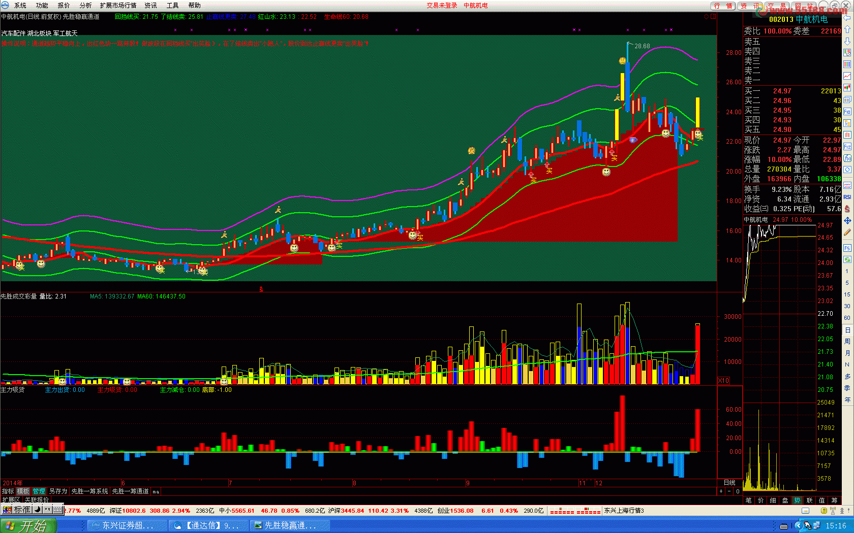Open the 系统 menu
854x533 pixels.
click(20, 6)
